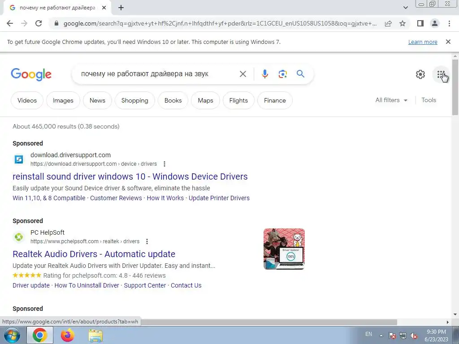Open Google quick settings gear
This screenshot has width=459, height=344.
point(420,74)
